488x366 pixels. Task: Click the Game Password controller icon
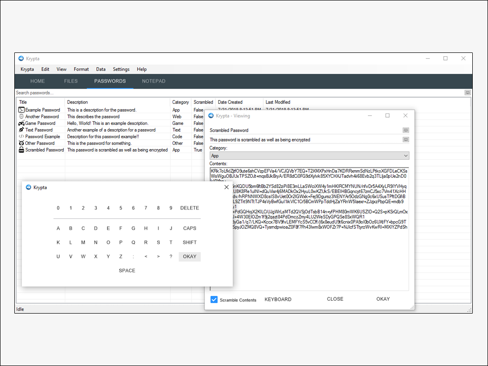click(x=21, y=123)
